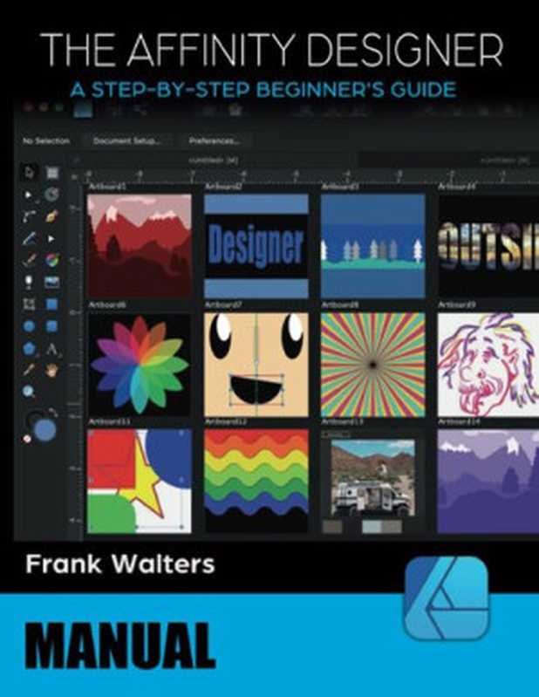539x697 pixels.
Task: Select the View hand tool
Action: pos(52,370)
